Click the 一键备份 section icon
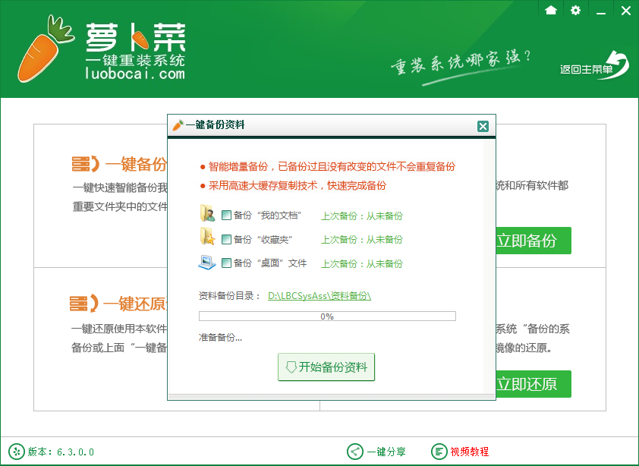This screenshot has height=466, width=639. coord(86,164)
